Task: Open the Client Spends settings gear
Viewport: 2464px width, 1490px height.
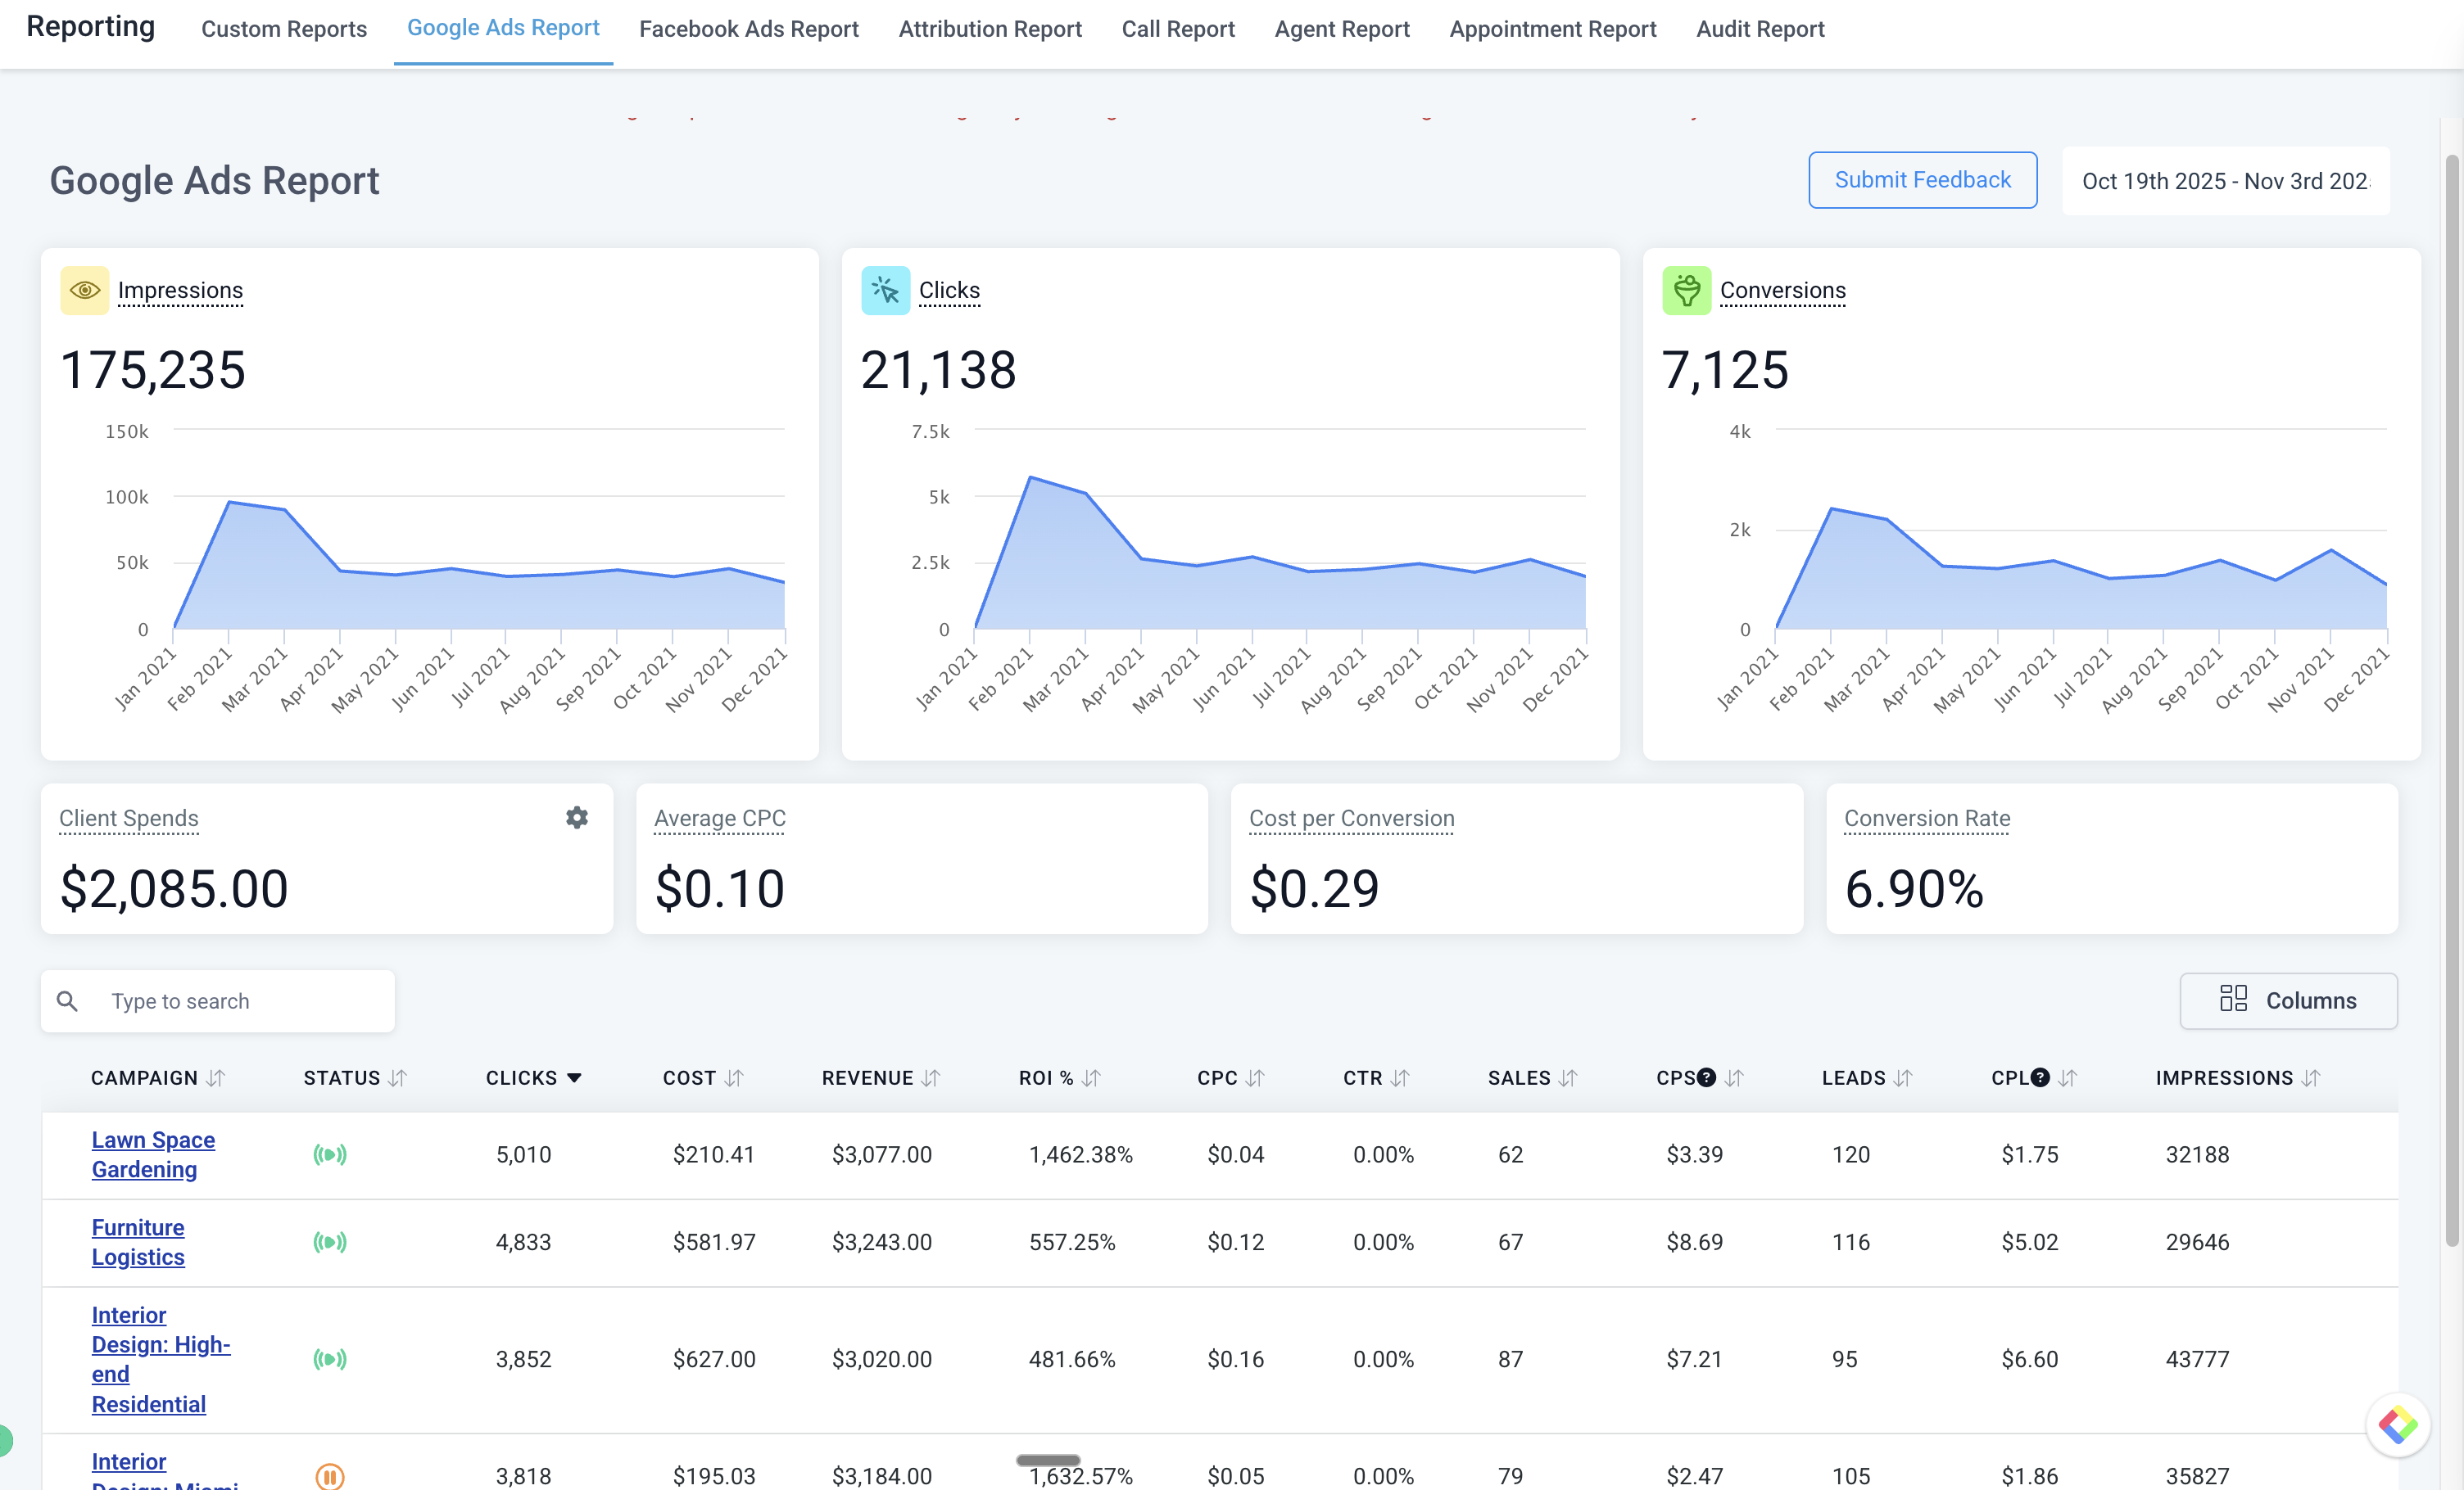Action: [x=577, y=816]
